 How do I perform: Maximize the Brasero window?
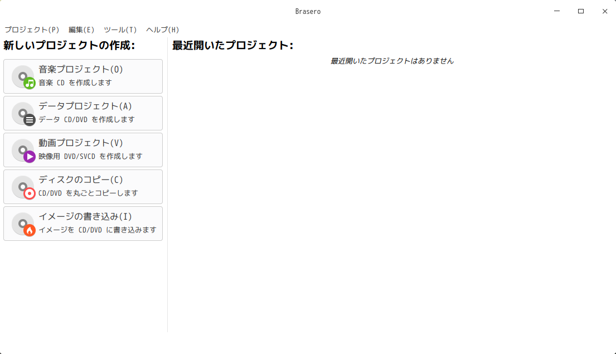(581, 11)
